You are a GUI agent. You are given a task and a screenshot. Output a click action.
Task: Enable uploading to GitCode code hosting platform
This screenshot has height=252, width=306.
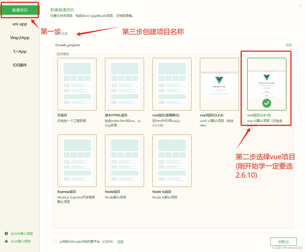55,241
